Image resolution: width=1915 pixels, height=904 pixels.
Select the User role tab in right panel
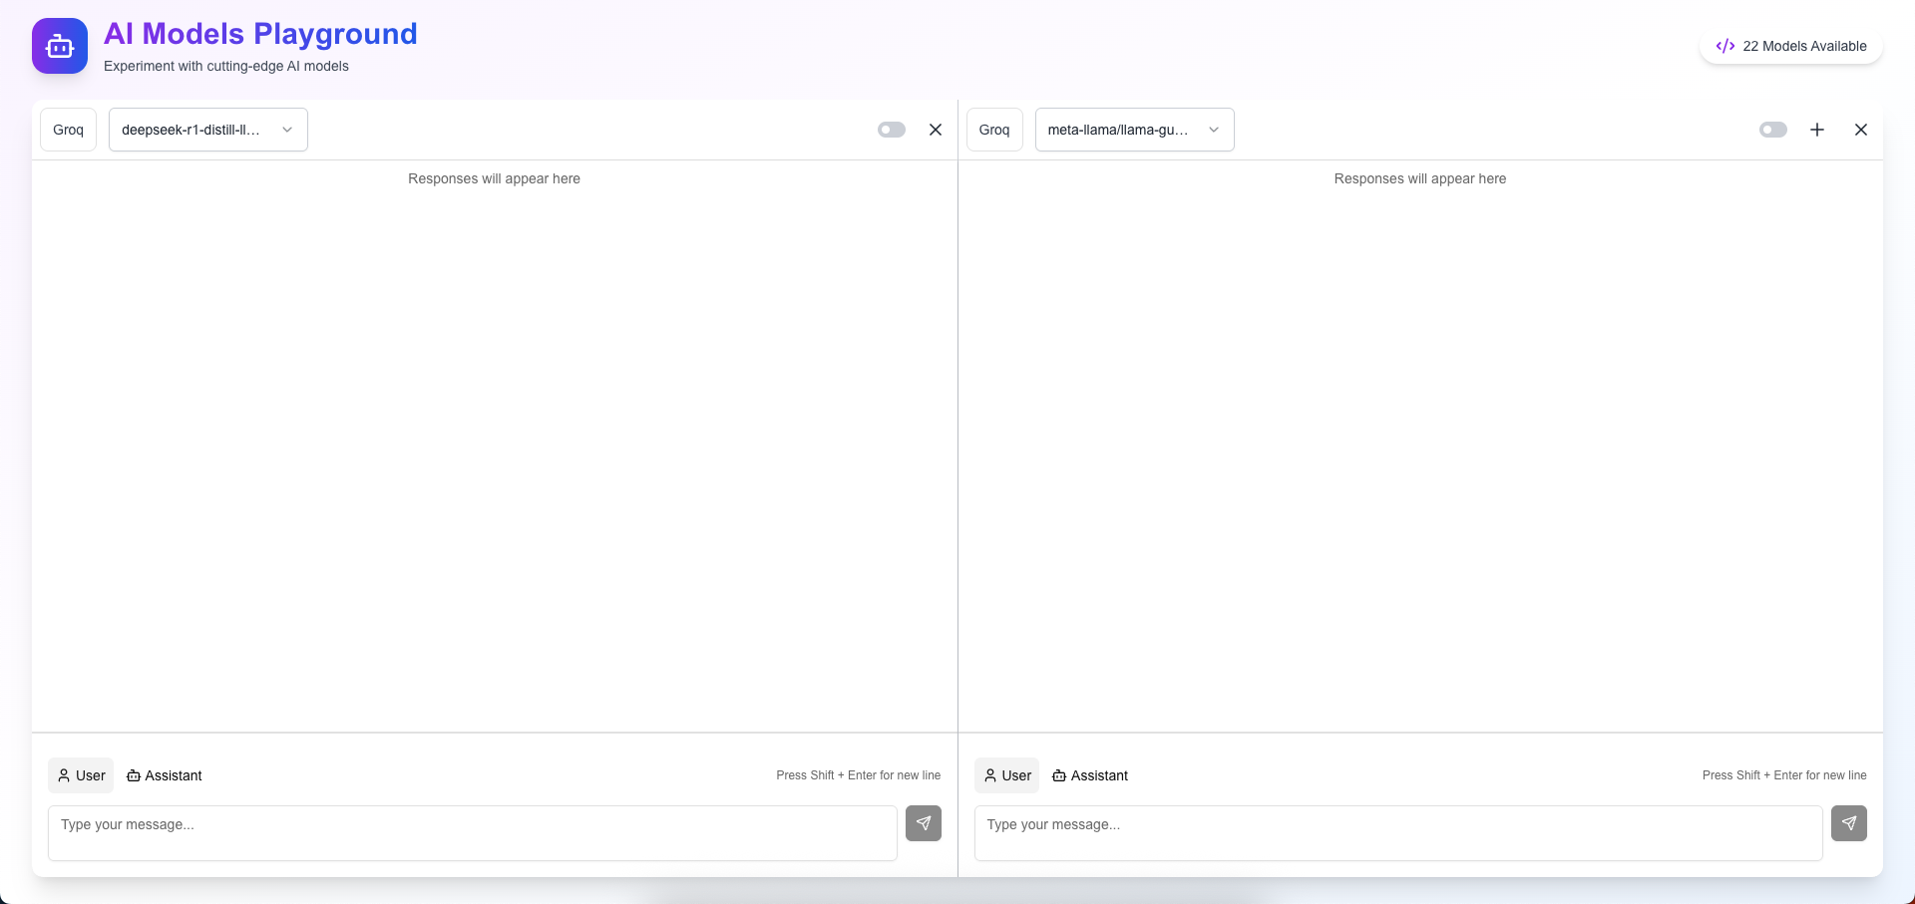[1006, 775]
